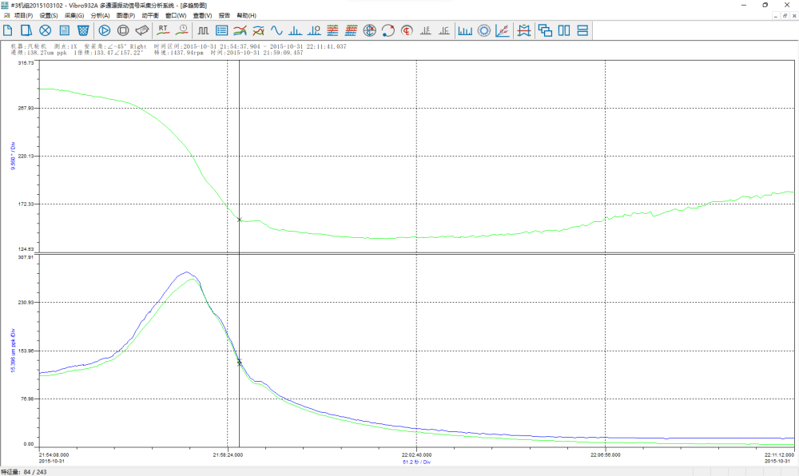This screenshot has height=476, width=799.
Task: Click the new document toolbar icon
Action: coord(8,30)
